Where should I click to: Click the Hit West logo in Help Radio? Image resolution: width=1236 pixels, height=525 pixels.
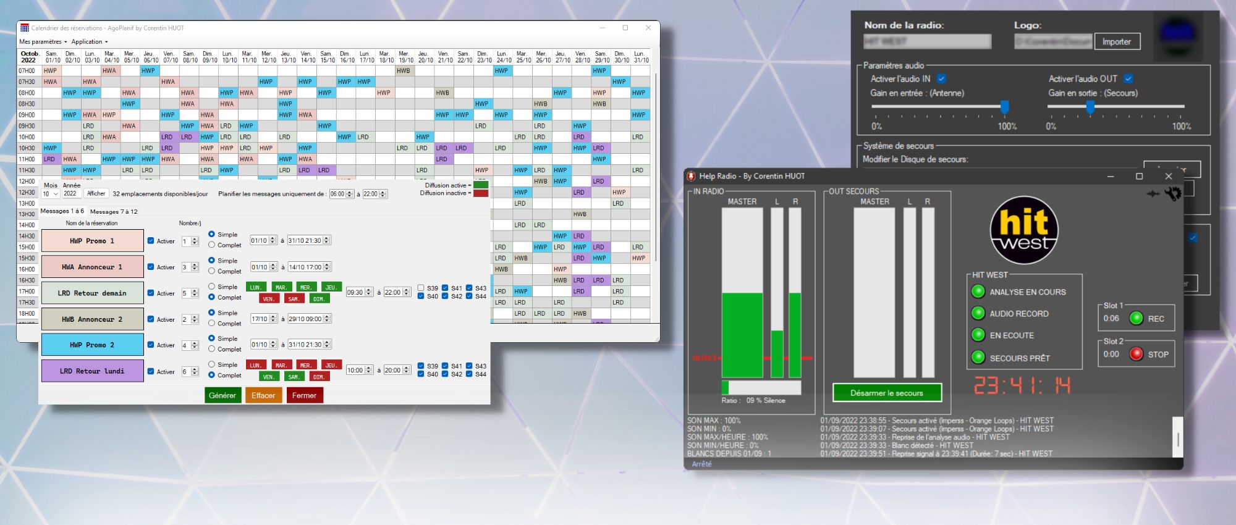point(1024,230)
